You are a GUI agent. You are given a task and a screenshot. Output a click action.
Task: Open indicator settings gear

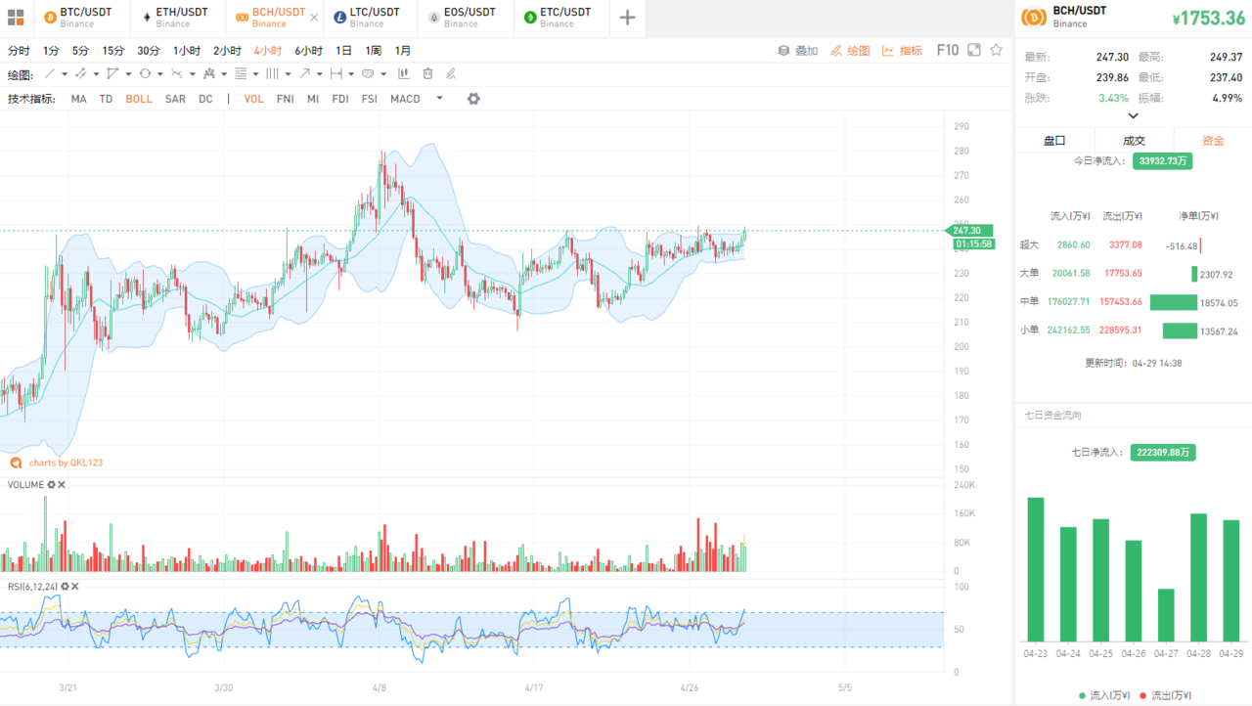[x=473, y=99]
